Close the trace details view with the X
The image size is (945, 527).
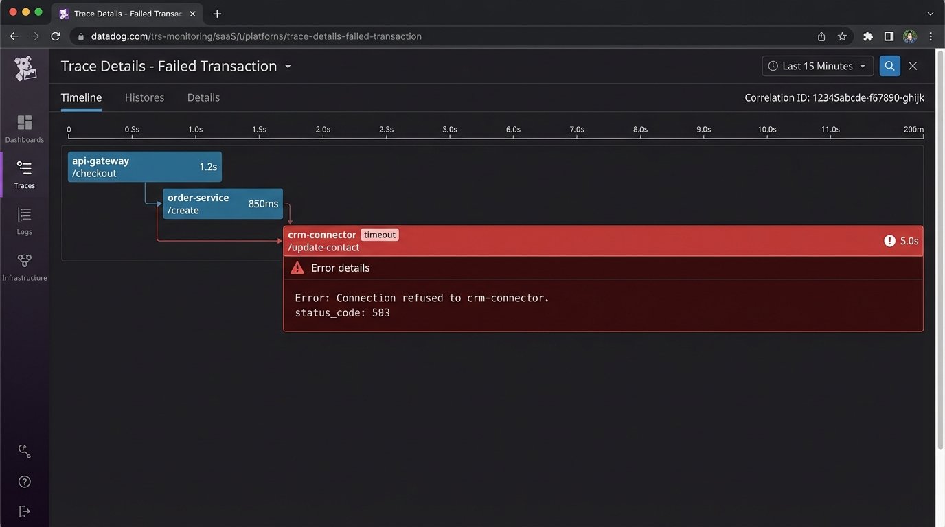tap(913, 65)
